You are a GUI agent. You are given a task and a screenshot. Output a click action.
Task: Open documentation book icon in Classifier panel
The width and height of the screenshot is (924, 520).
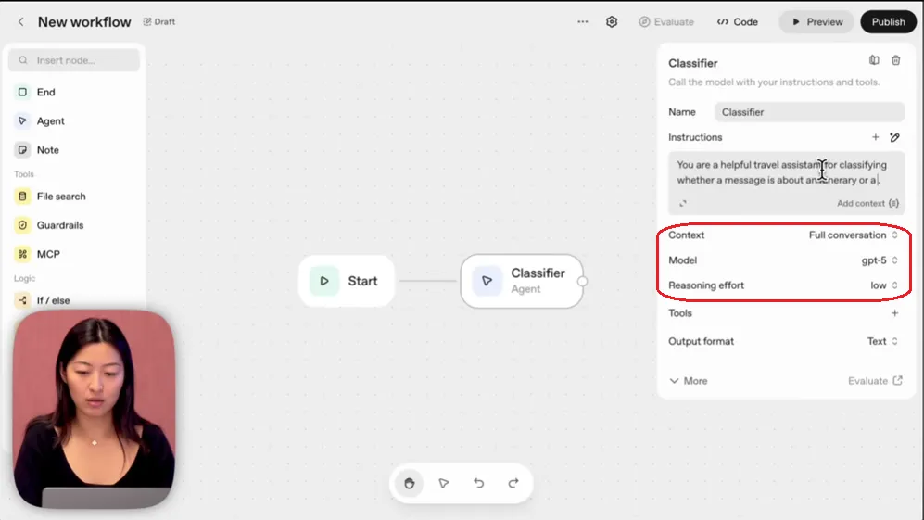[x=874, y=60]
